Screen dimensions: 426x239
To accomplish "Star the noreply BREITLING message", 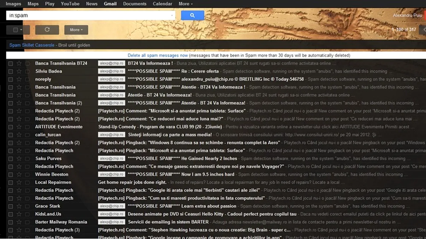I will click(x=19, y=79).
